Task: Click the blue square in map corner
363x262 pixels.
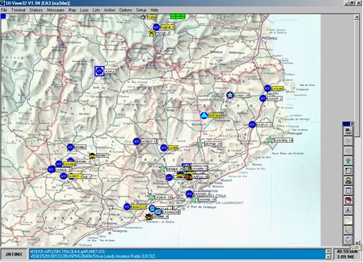Action: (x=4, y=17)
